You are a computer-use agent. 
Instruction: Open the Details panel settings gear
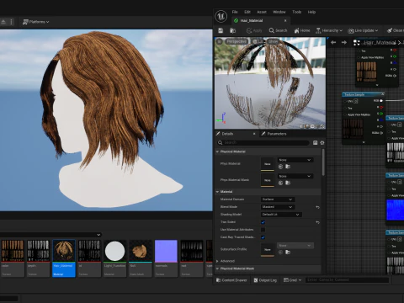[x=322, y=143]
